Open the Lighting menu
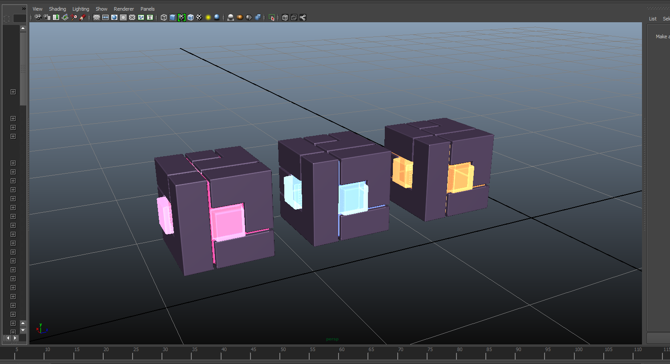 tap(81, 9)
